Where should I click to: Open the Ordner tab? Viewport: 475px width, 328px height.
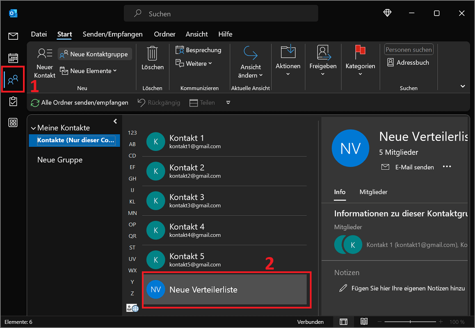click(164, 34)
